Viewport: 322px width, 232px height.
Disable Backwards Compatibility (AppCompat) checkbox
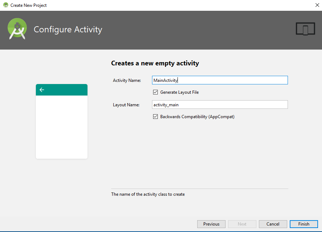[156, 117]
